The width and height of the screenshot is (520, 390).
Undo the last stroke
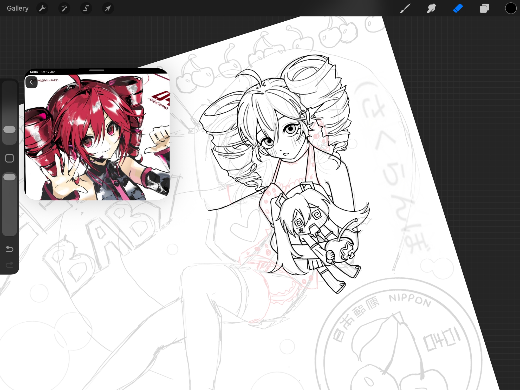click(x=10, y=249)
